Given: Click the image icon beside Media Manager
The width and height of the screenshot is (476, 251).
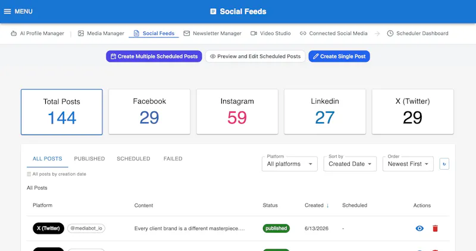Looking at the screenshot, I should click(x=81, y=33).
